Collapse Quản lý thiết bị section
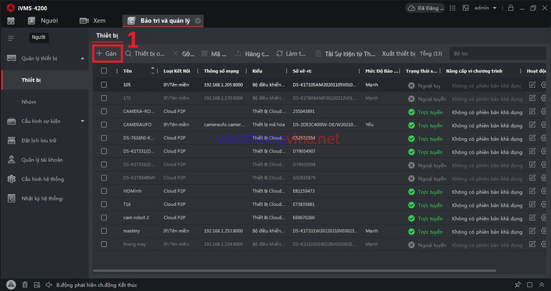This screenshot has height=291, width=551. click(83, 59)
